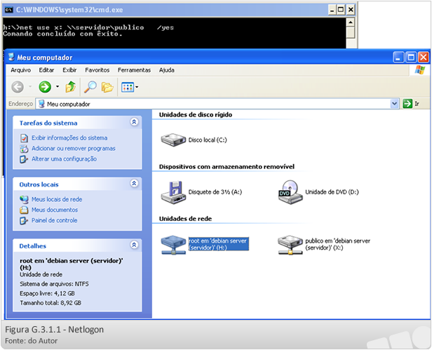Click the Meus documentos folder icon
This screenshot has width=432, height=350.
pyautogui.click(x=24, y=210)
